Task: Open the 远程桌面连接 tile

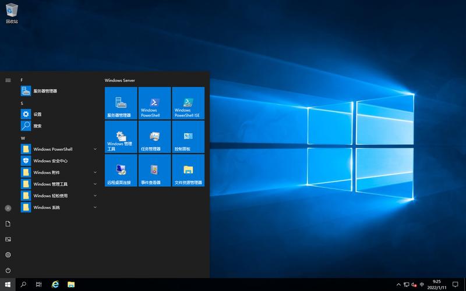Action: point(121,170)
